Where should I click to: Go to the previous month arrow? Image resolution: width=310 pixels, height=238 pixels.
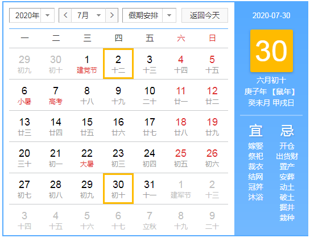[x=65, y=15]
